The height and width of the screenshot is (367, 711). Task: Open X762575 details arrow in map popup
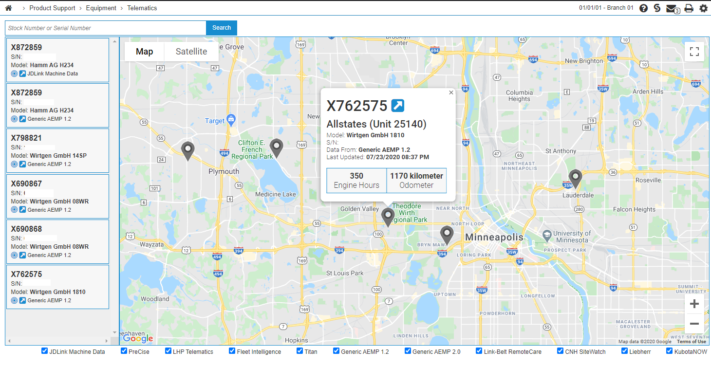point(398,106)
